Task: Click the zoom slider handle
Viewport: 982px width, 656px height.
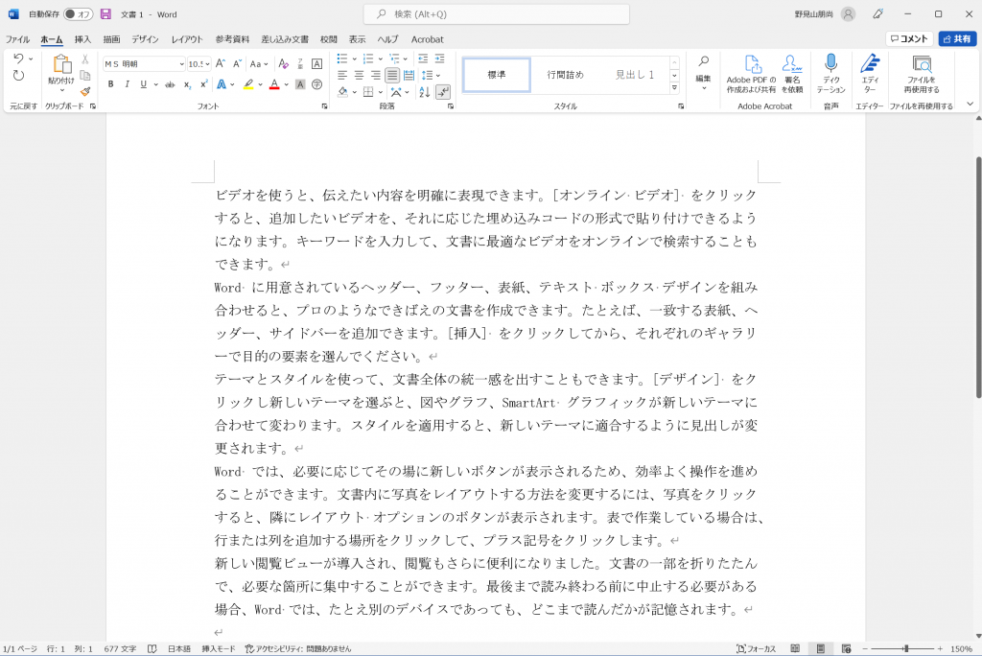Action: click(x=905, y=648)
